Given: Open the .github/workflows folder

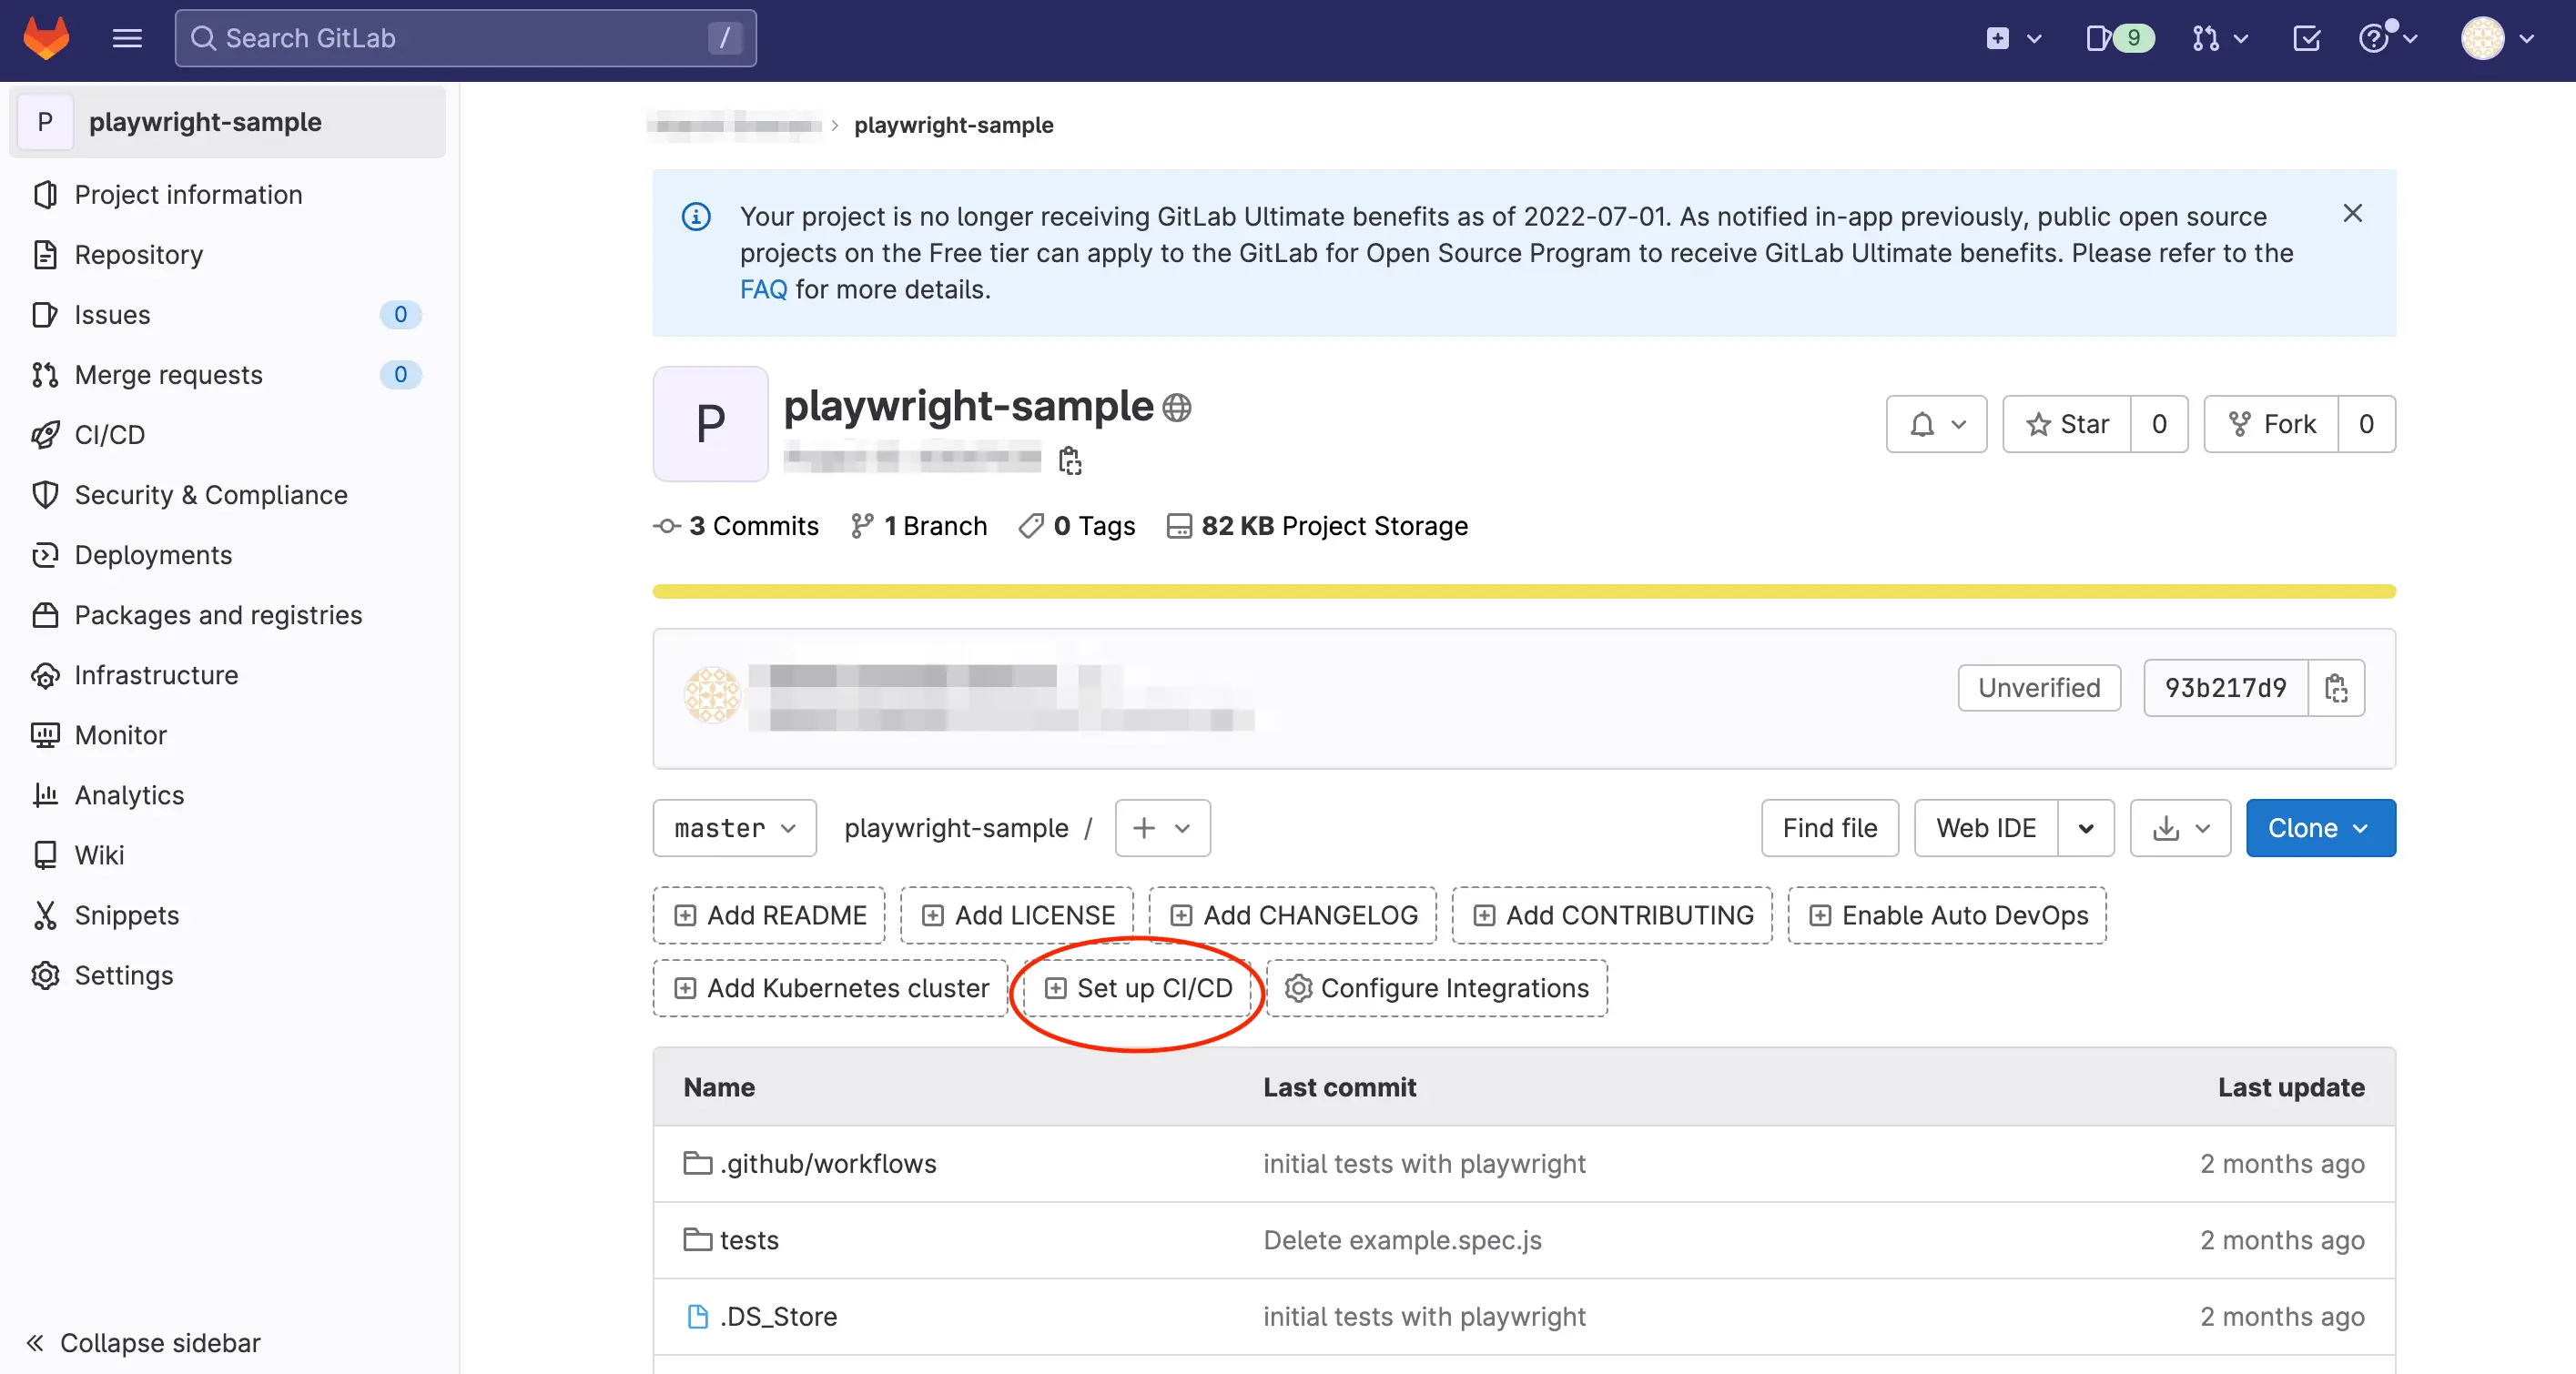Looking at the screenshot, I should pyautogui.click(x=827, y=1164).
